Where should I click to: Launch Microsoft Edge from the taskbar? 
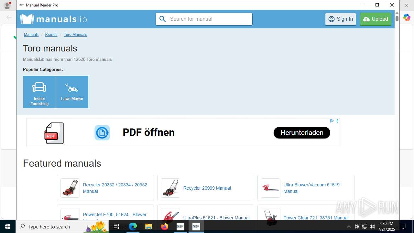(133, 227)
